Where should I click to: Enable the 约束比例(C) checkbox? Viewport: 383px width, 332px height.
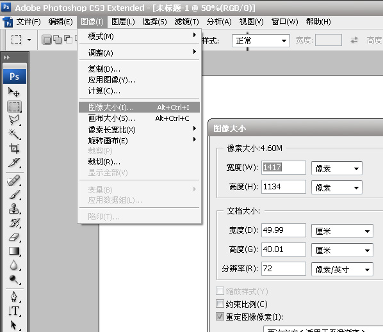pyautogui.click(x=220, y=304)
